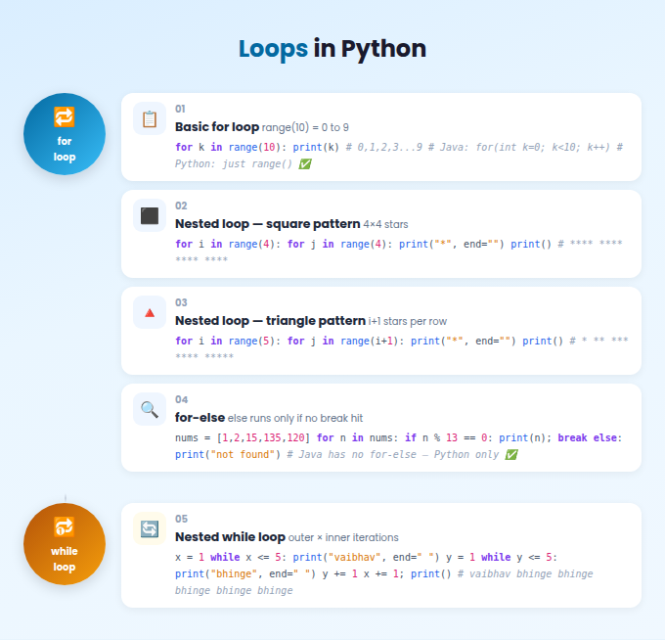Screen dimensions: 665x640
Task: Click 'outer × inner iterations' subtitle
Action: pos(343,537)
